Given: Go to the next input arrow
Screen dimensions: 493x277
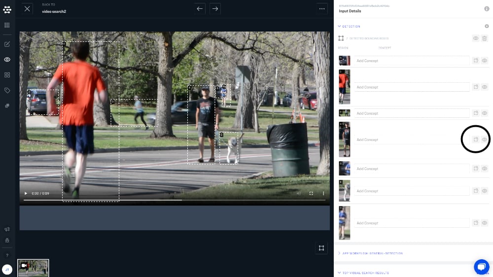Looking at the screenshot, I should (x=214, y=9).
